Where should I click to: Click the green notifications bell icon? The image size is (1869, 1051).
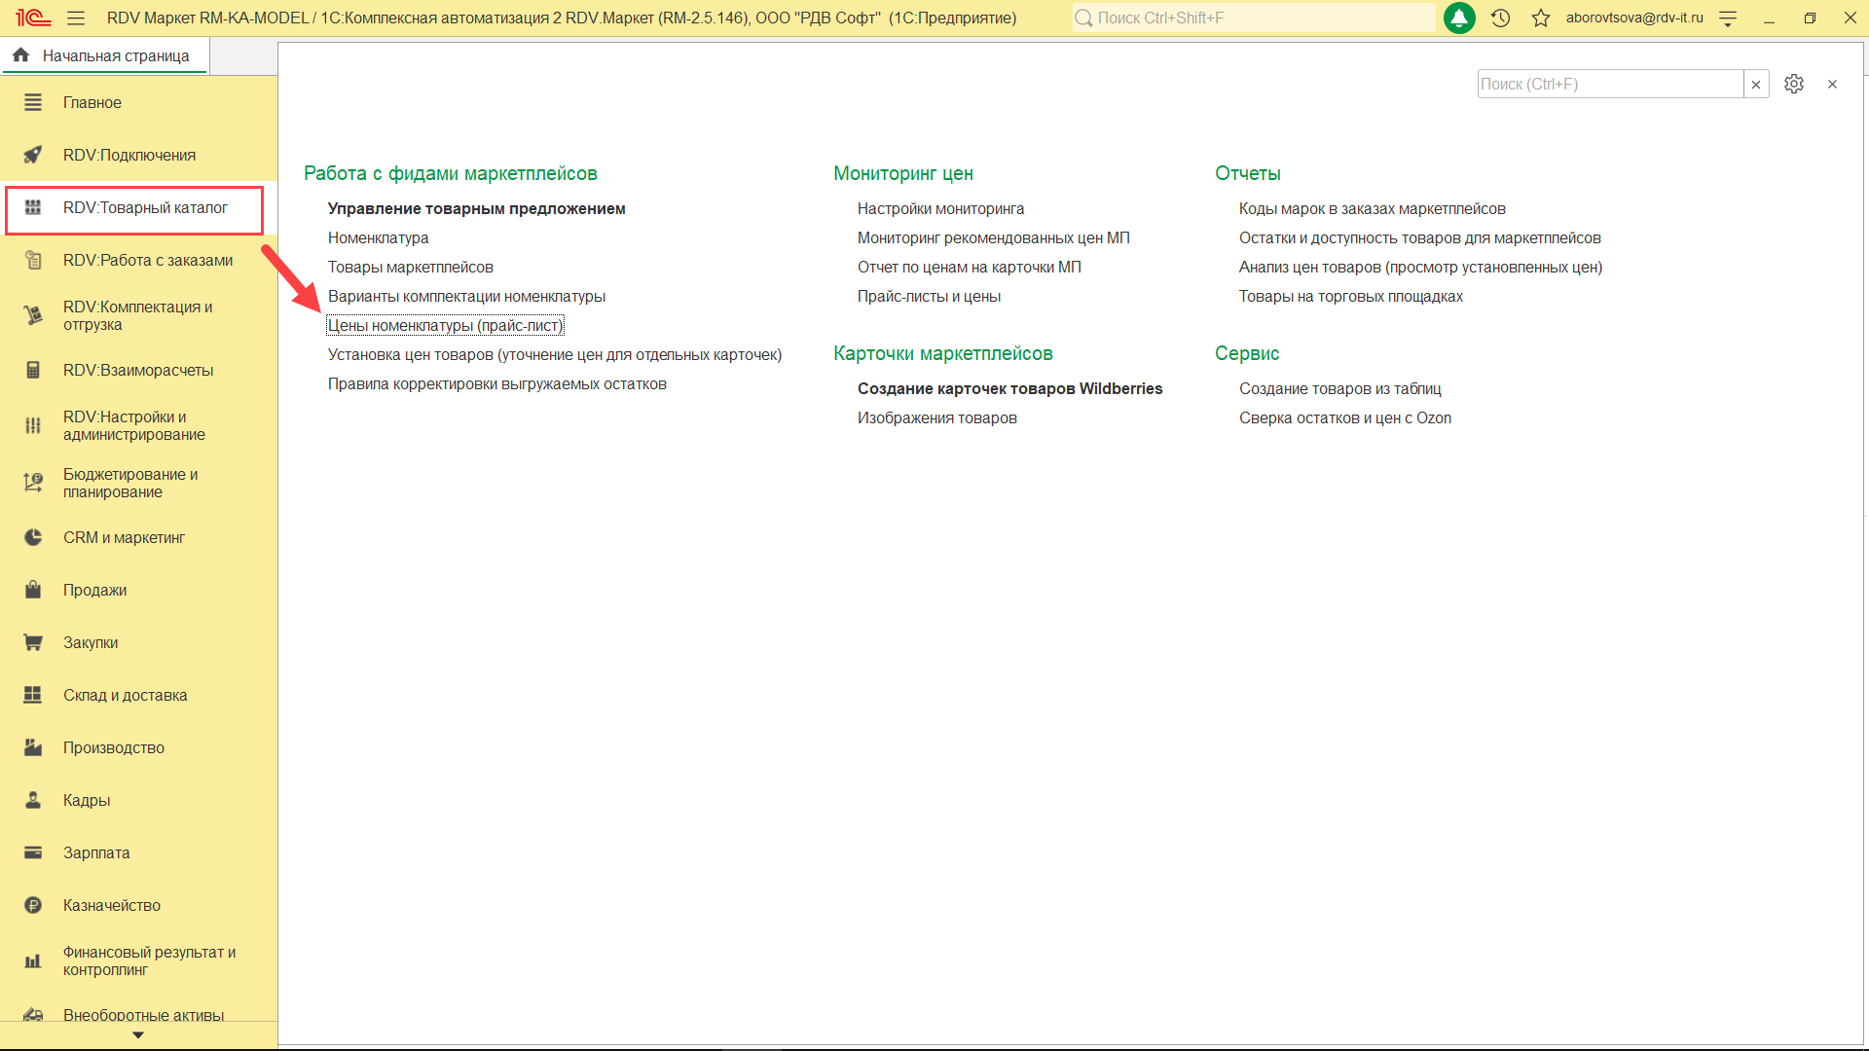(x=1458, y=18)
